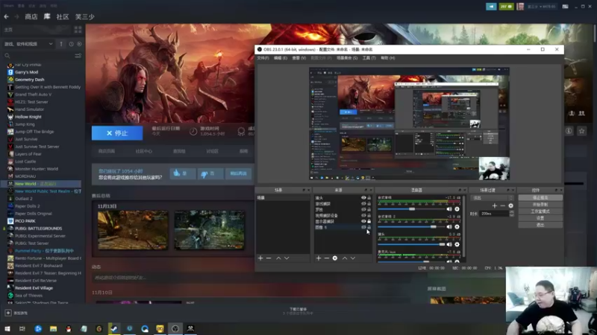Screen dimensions: 597x335
Task: Click the Steam library search field
Action: point(38,56)
